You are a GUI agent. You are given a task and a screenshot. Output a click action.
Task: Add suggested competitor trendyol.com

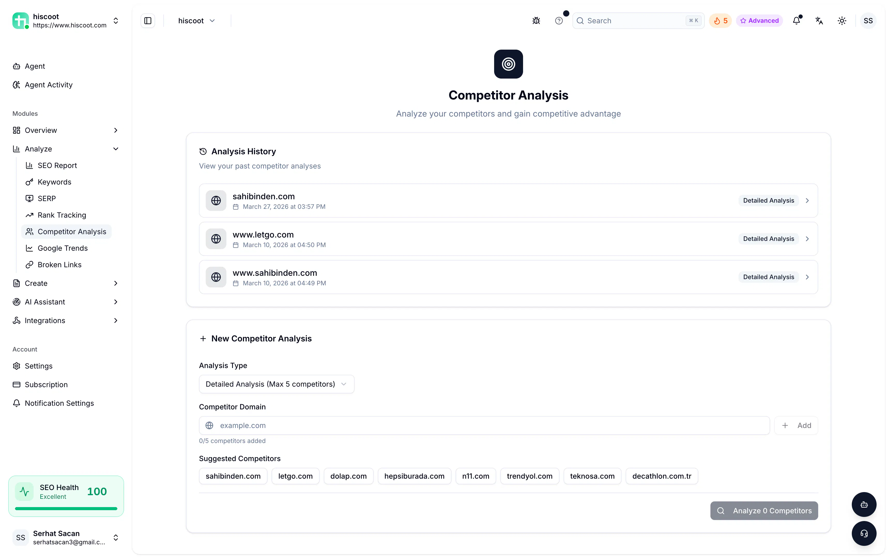529,476
